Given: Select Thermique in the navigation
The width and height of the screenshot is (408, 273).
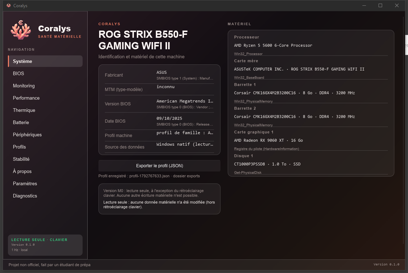Looking at the screenshot, I should tap(45, 110).
